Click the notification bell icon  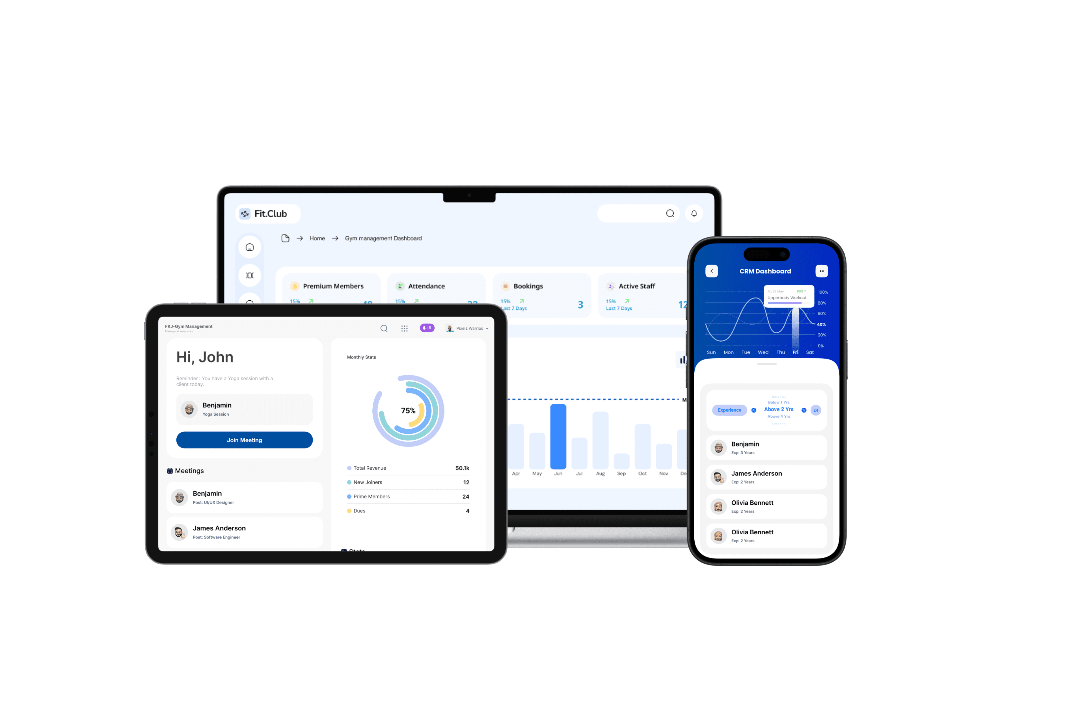[x=694, y=213]
